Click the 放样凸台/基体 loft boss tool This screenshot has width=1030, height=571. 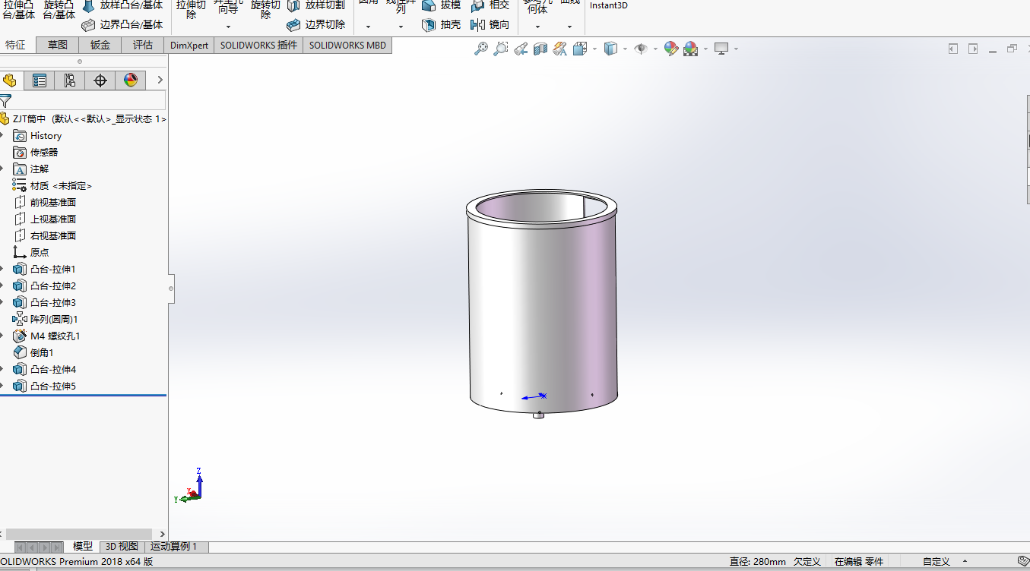click(x=122, y=5)
